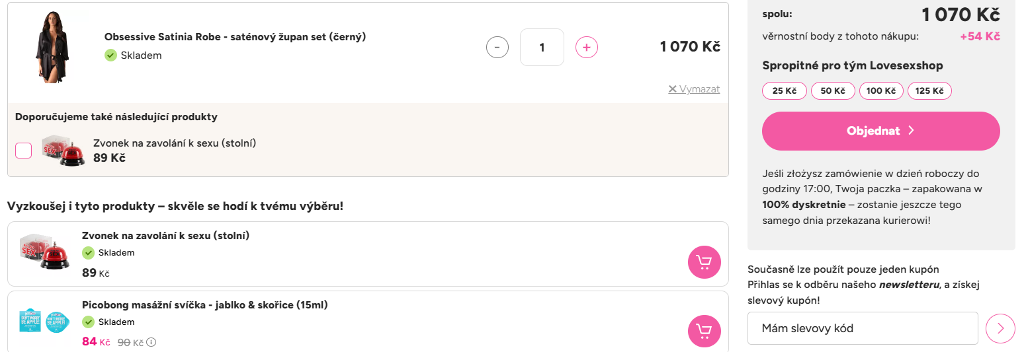
Task: Open Obsessive Satinia Robe product title
Action: pos(235,37)
